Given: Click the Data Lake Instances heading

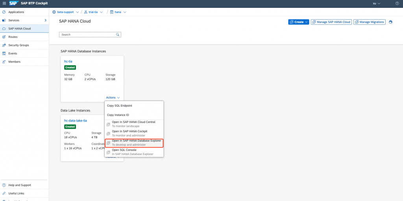Looking at the screenshot, I should tap(75, 111).
